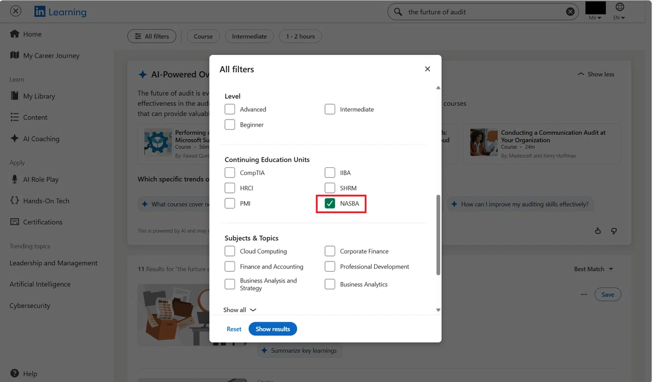The image size is (653, 382).
Task: Click the thumbs down feedback icon
Action: [614, 231]
